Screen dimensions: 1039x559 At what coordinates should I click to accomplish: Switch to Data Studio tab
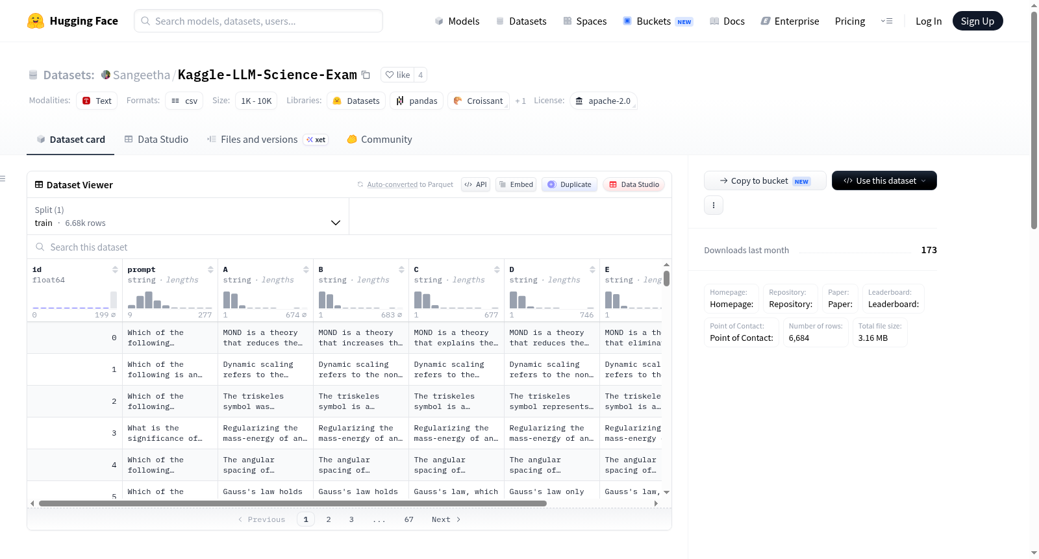click(156, 140)
